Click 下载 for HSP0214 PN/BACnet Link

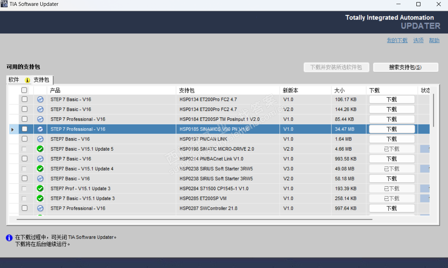click(392, 159)
